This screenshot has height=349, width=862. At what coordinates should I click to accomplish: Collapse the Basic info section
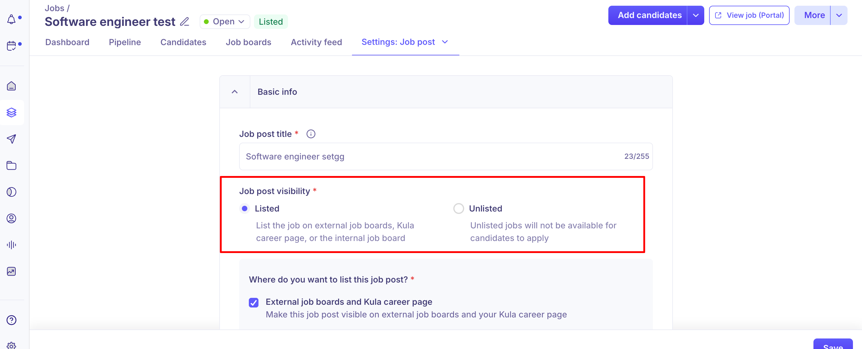[235, 92]
